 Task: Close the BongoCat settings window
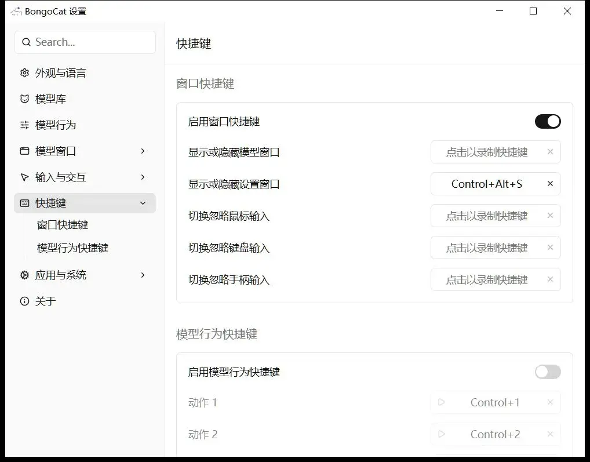pyautogui.click(x=567, y=11)
